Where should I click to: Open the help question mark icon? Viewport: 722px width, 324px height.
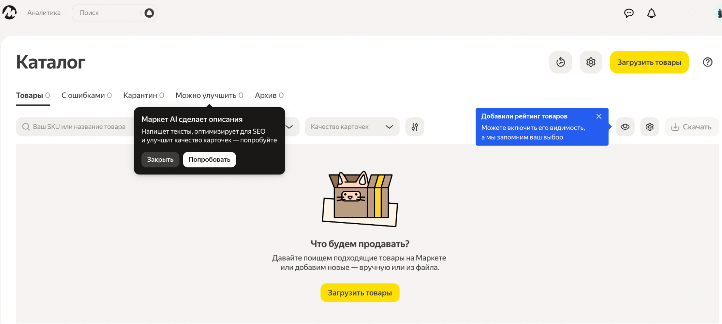click(x=708, y=62)
